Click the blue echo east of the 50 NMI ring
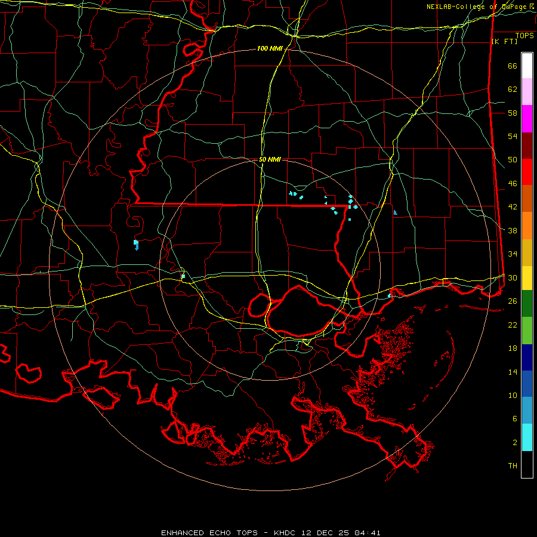 (x=395, y=212)
